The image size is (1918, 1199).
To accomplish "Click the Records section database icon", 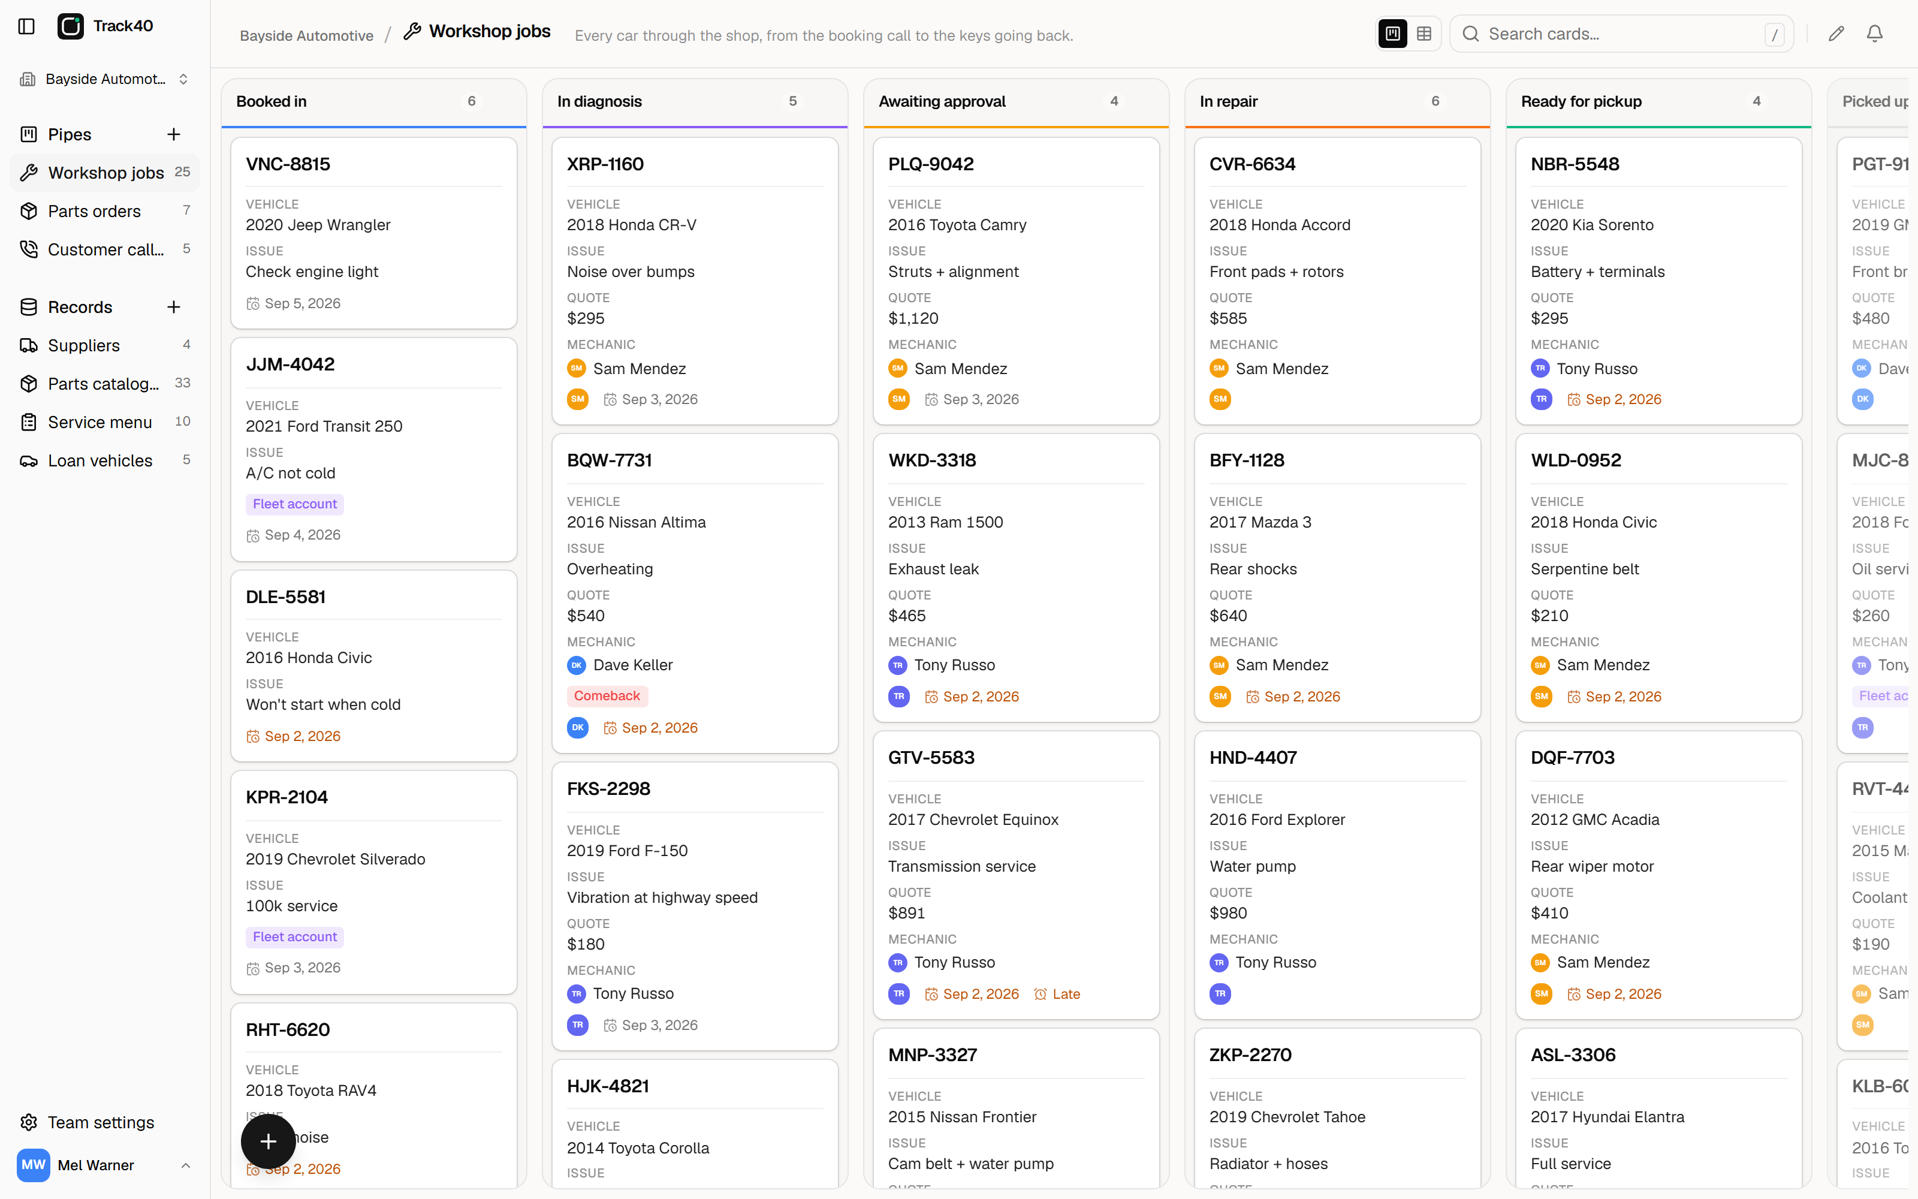I will pos(29,307).
